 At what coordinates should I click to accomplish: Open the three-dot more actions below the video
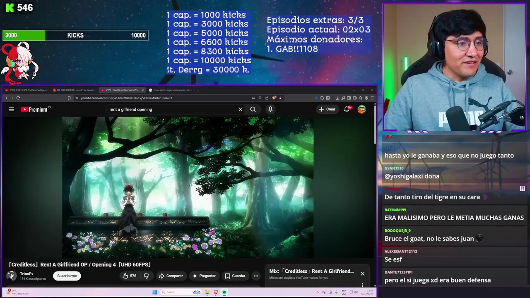click(x=256, y=276)
